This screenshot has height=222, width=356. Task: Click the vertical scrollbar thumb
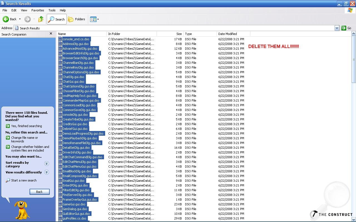pos(354,59)
